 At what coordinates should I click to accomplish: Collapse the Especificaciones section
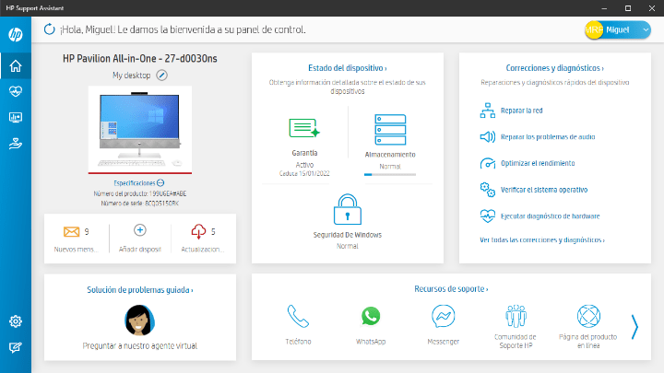pos(160,183)
